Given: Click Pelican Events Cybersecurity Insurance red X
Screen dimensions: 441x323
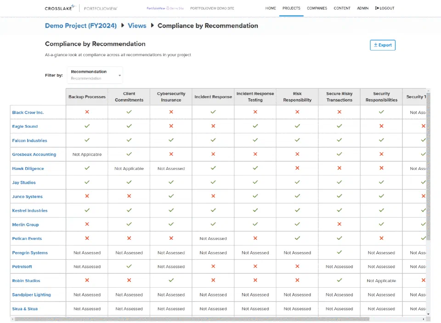Looking at the screenshot, I should point(171,238).
